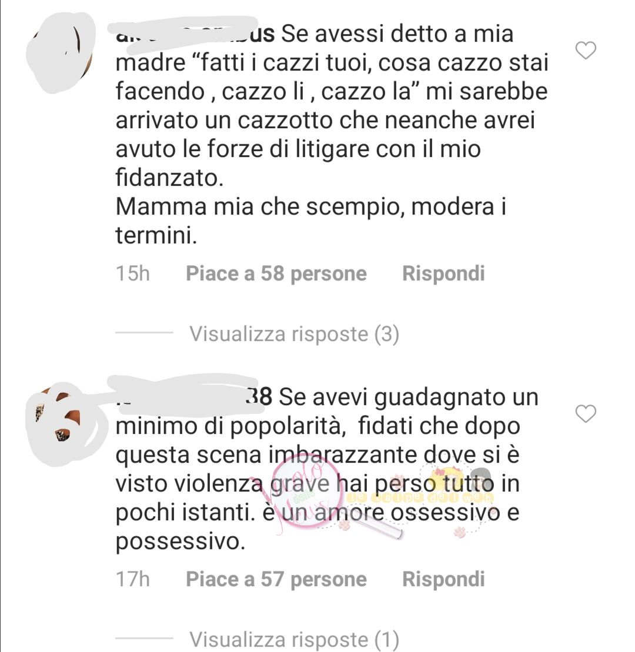This screenshot has width=635, height=652.
Task: Click the divider line before "Visualizza risposte (1)"
Action: [144, 638]
